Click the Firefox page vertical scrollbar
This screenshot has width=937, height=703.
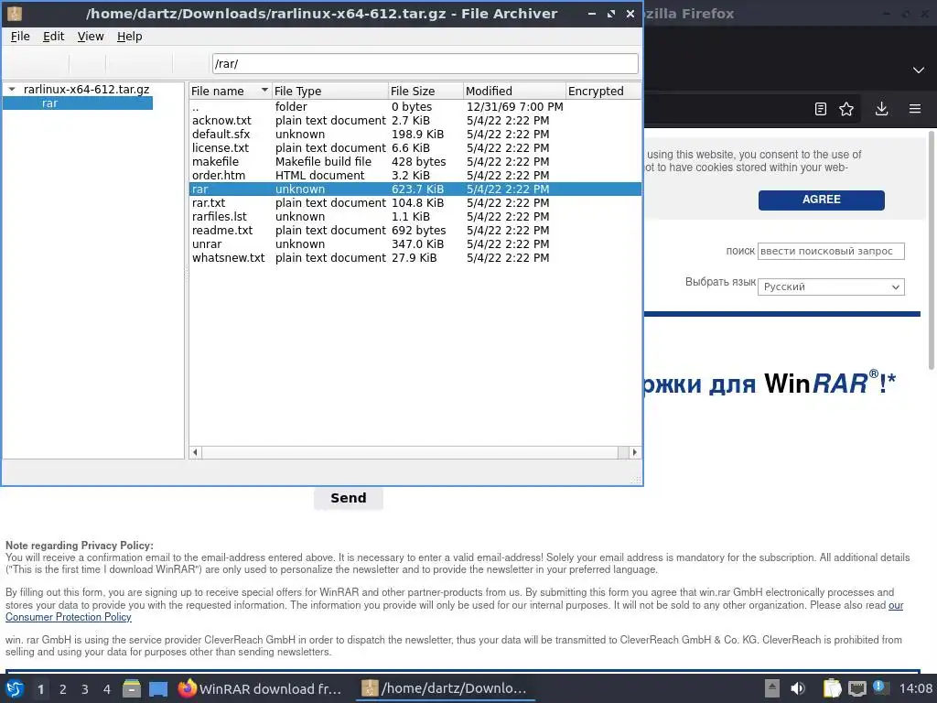pyautogui.click(x=931, y=251)
